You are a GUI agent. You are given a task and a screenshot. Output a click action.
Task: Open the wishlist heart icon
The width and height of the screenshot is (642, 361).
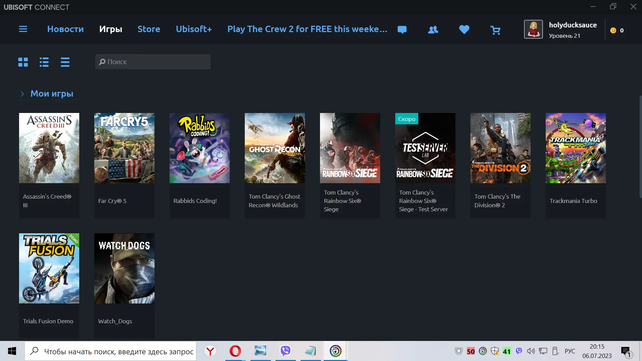pyautogui.click(x=464, y=30)
